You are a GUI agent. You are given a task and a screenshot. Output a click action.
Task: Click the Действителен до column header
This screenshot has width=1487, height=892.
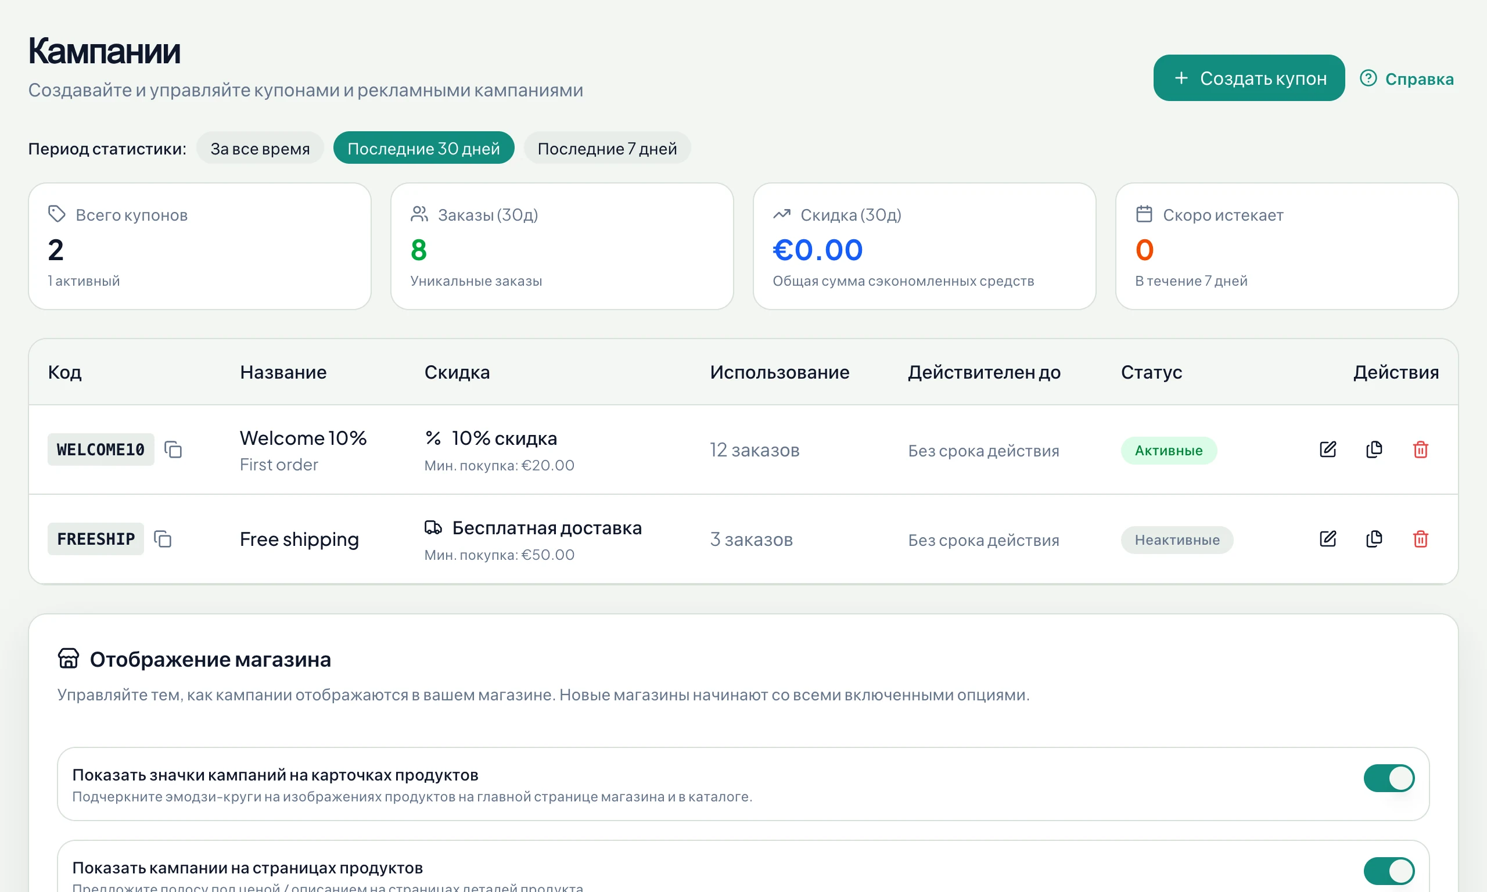click(x=984, y=372)
